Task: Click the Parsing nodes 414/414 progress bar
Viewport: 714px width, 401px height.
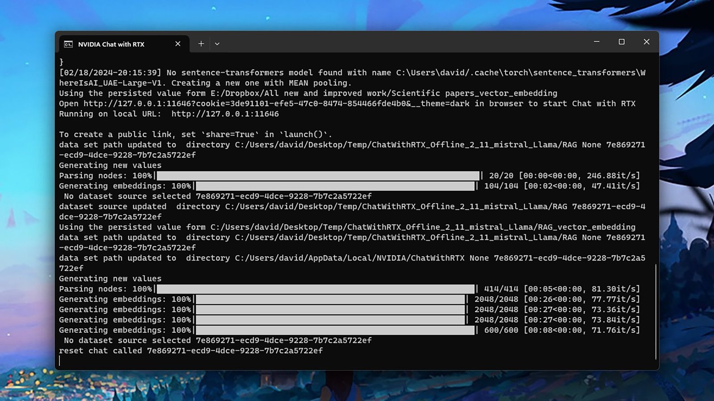Action: pos(315,289)
